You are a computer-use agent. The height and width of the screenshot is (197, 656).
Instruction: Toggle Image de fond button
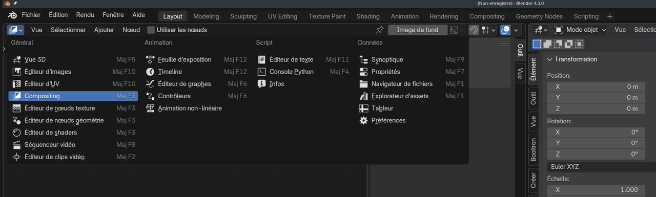[418, 30]
